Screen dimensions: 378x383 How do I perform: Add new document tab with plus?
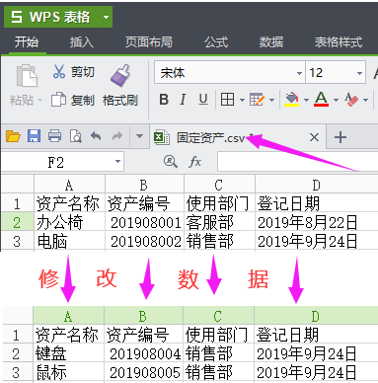coord(340,137)
